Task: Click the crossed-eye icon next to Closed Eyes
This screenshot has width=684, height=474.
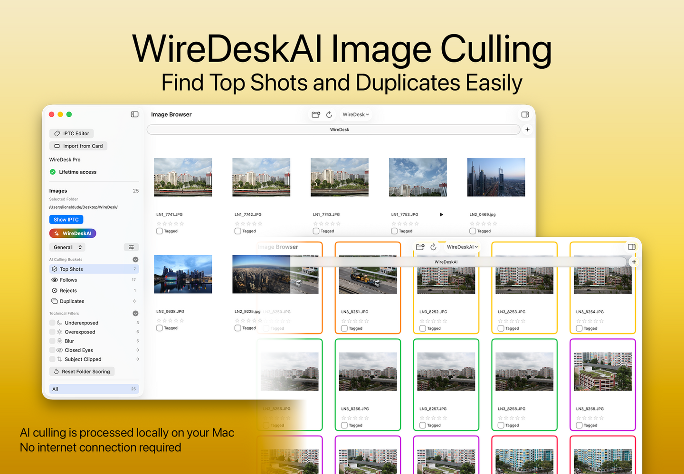Action: coord(59,350)
